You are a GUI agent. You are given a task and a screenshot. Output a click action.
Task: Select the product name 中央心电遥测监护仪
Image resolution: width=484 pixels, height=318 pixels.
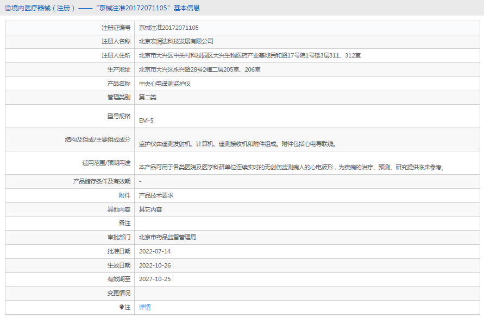point(165,84)
